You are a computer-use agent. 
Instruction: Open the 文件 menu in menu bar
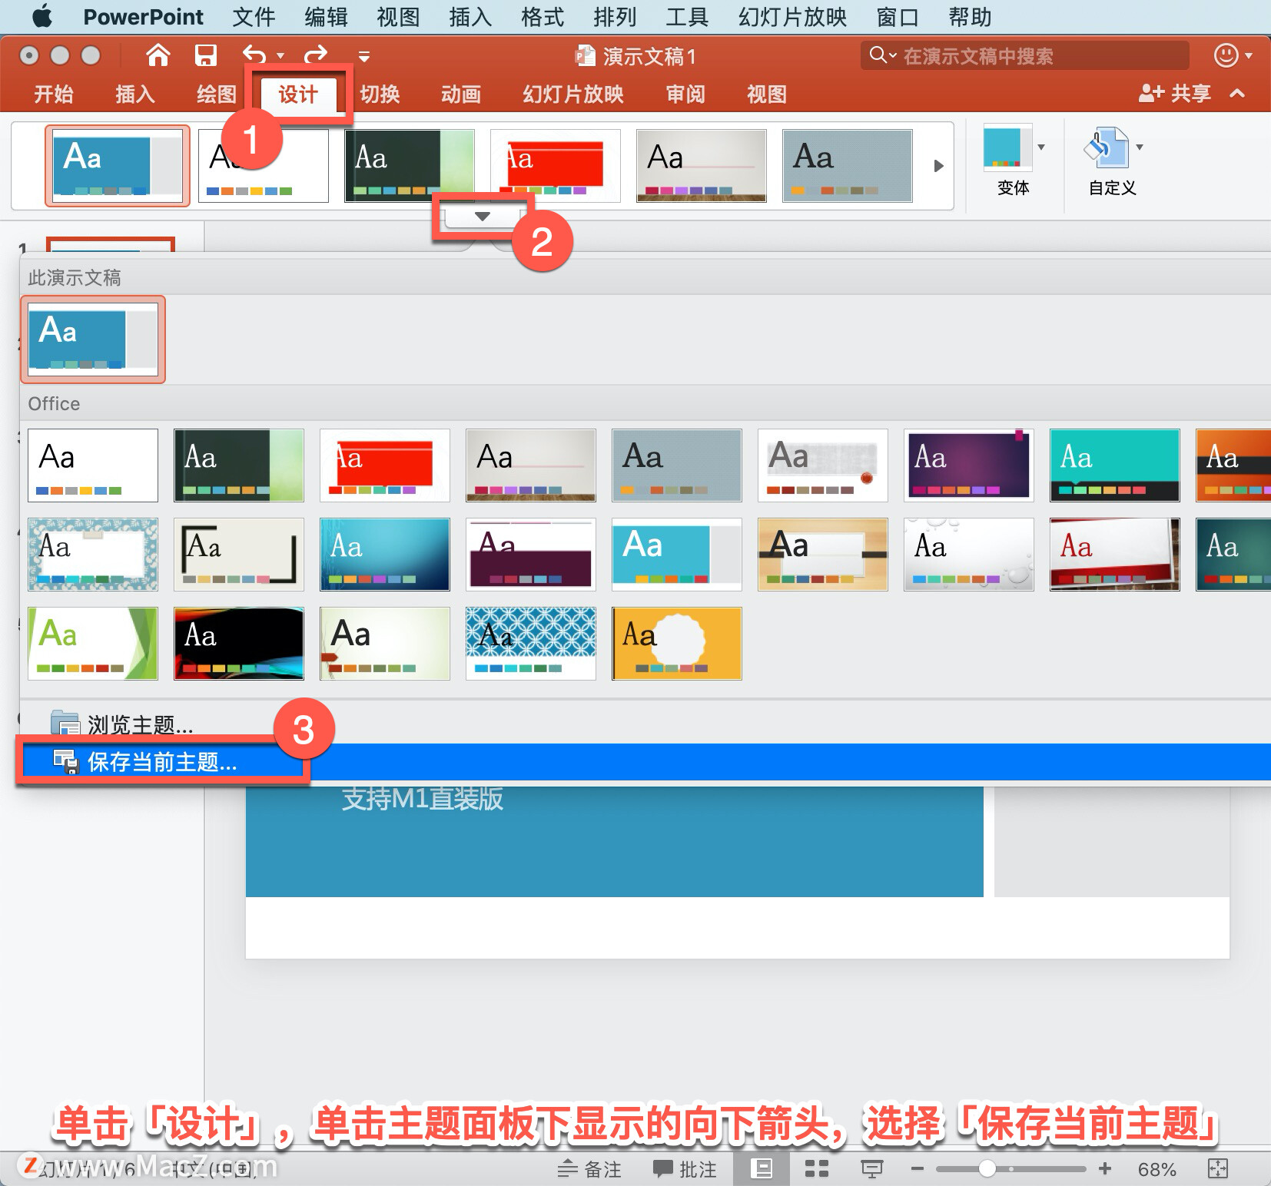(x=254, y=16)
